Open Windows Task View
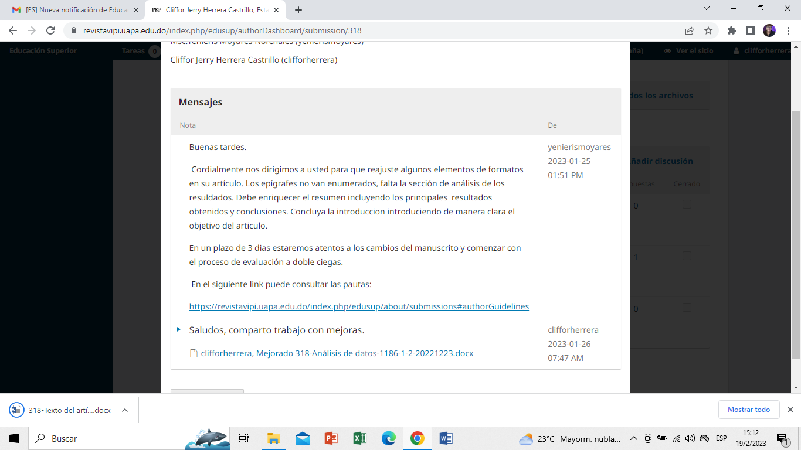This screenshot has width=801, height=450. tap(244, 438)
